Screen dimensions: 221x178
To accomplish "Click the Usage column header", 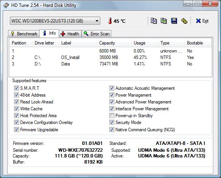I will (145, 43).
